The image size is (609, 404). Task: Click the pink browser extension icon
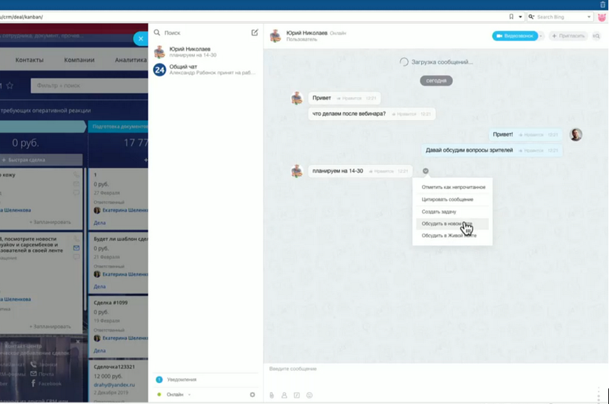coord(602,17)
